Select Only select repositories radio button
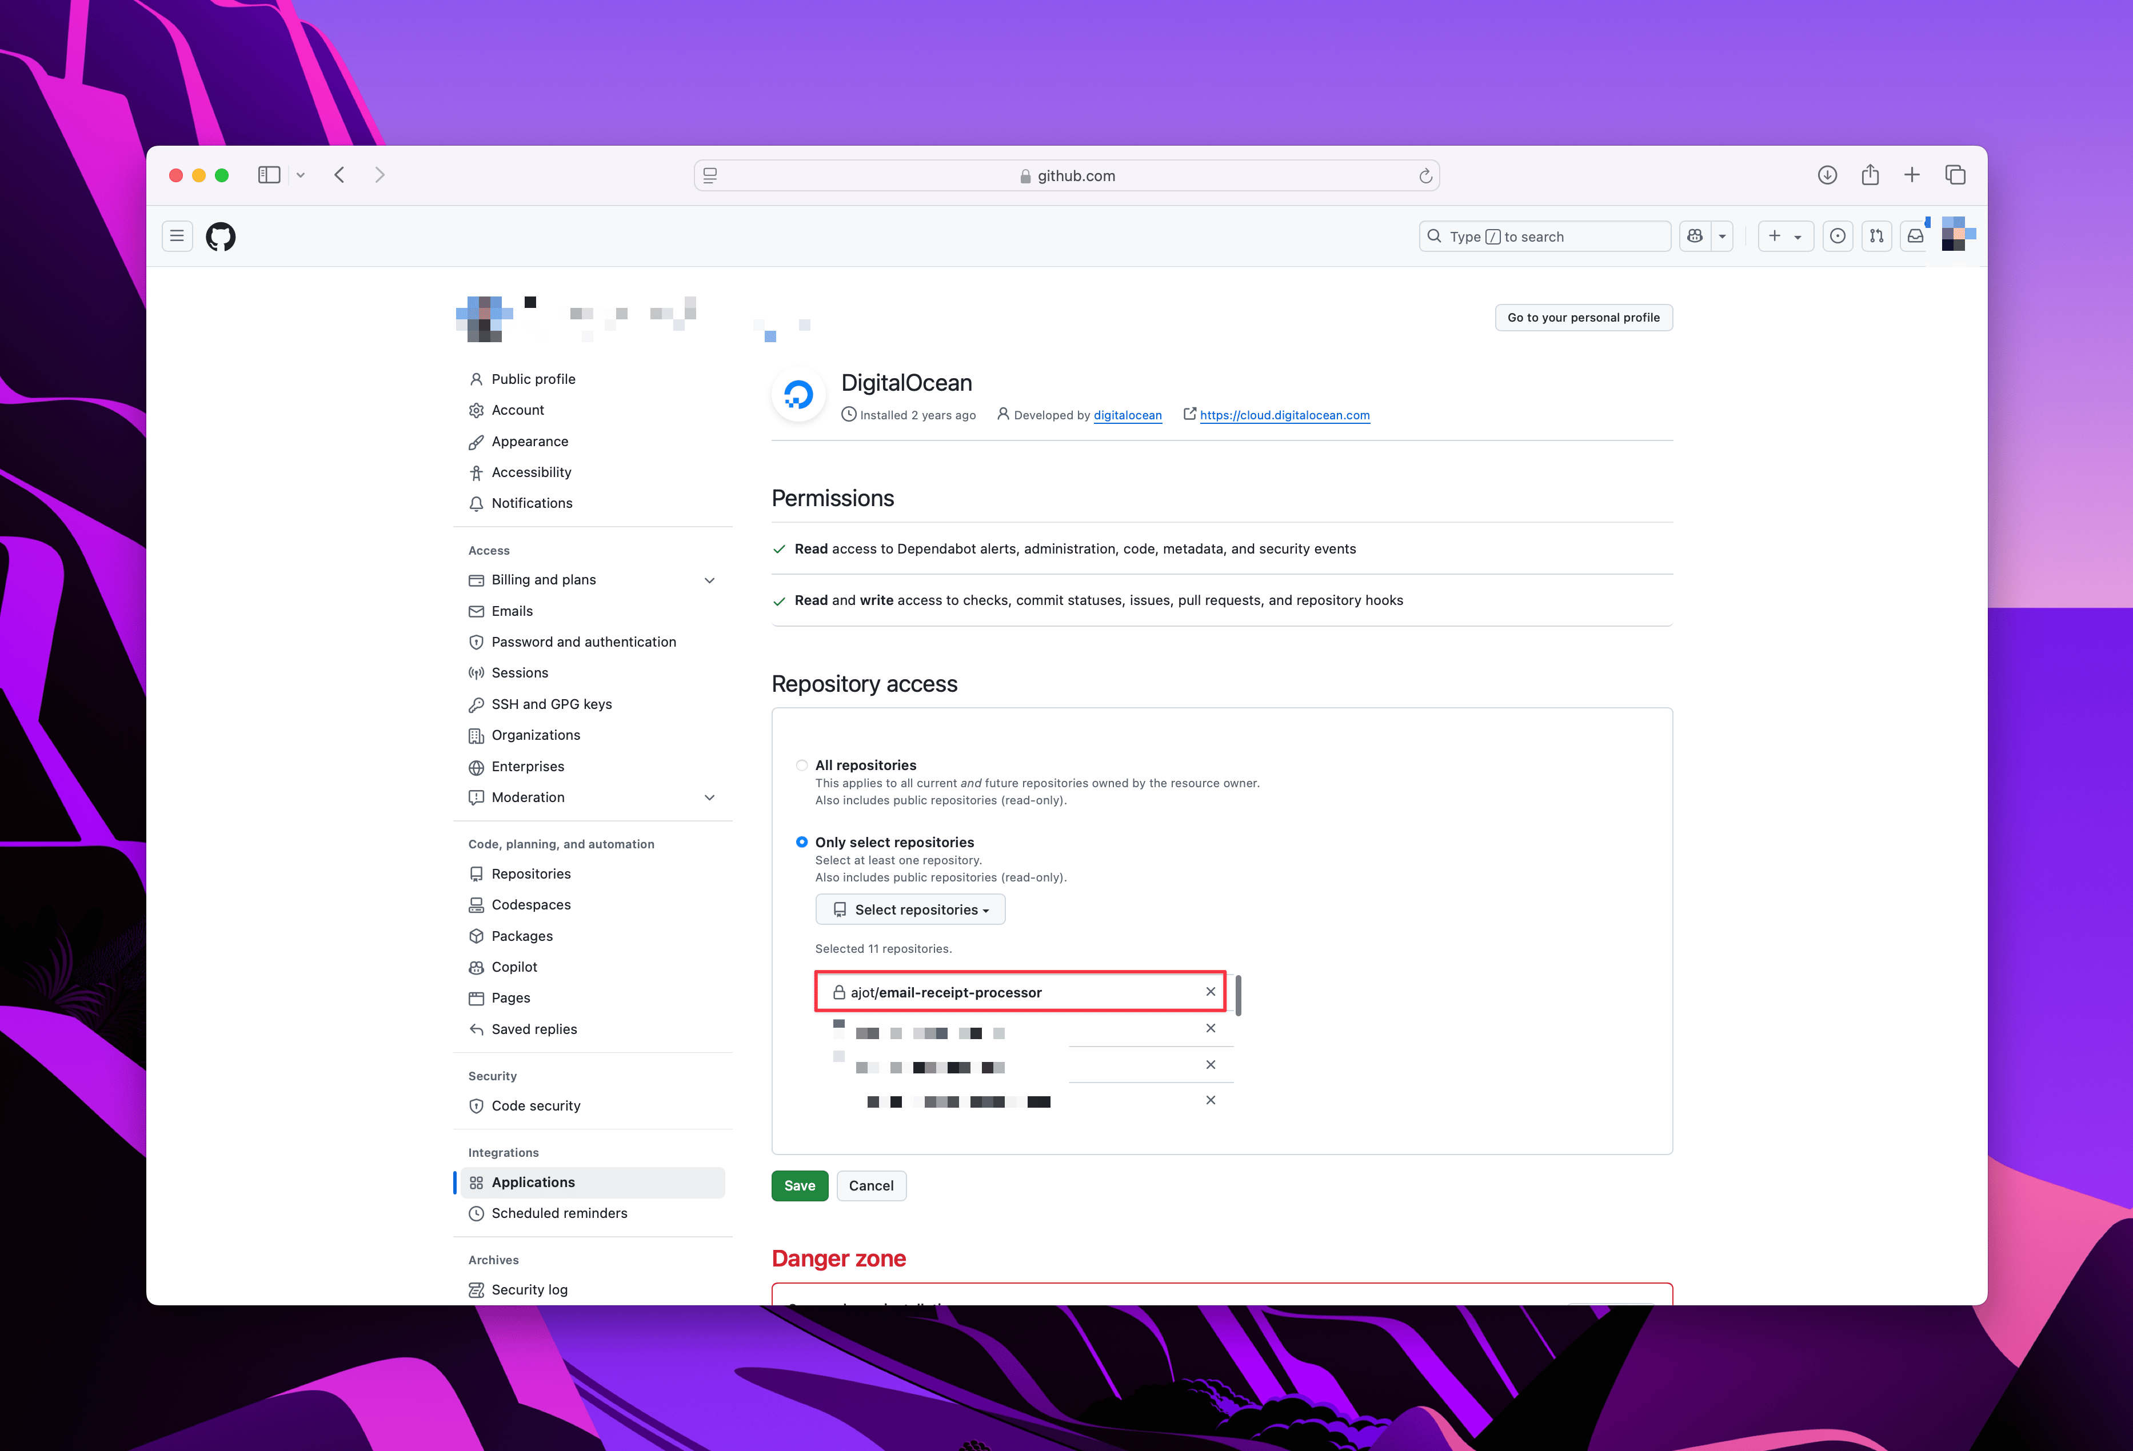 [802, 842]
